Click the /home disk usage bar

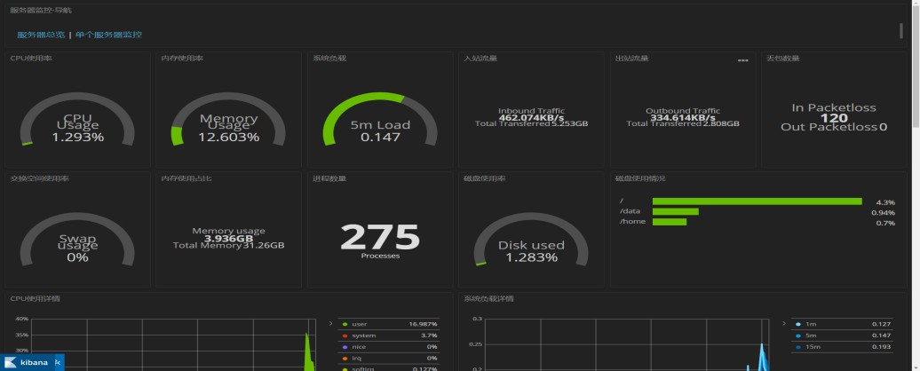pyautogui.click(x=670, y=222)
